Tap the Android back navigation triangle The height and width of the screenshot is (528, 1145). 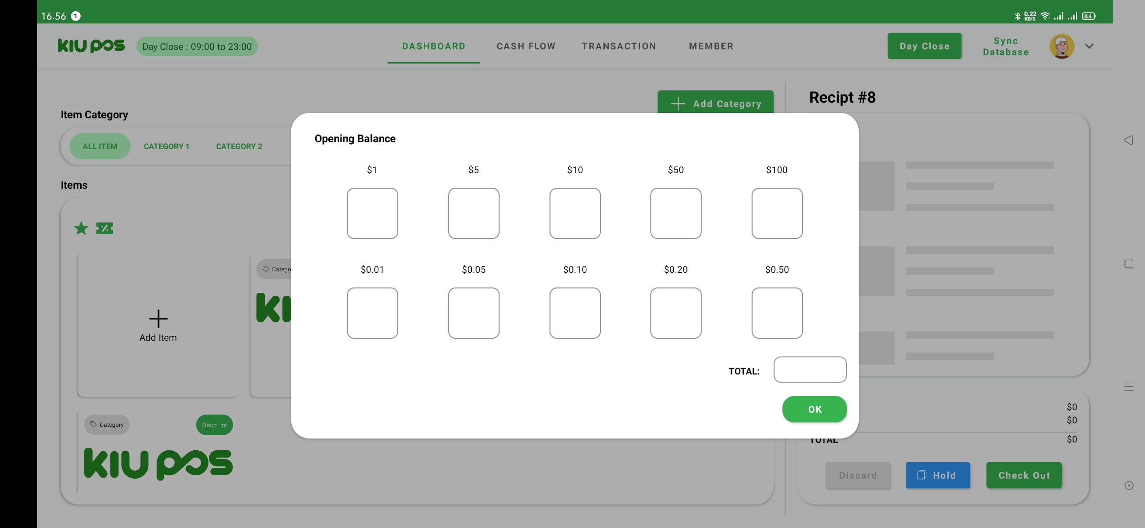[1128, 141]
